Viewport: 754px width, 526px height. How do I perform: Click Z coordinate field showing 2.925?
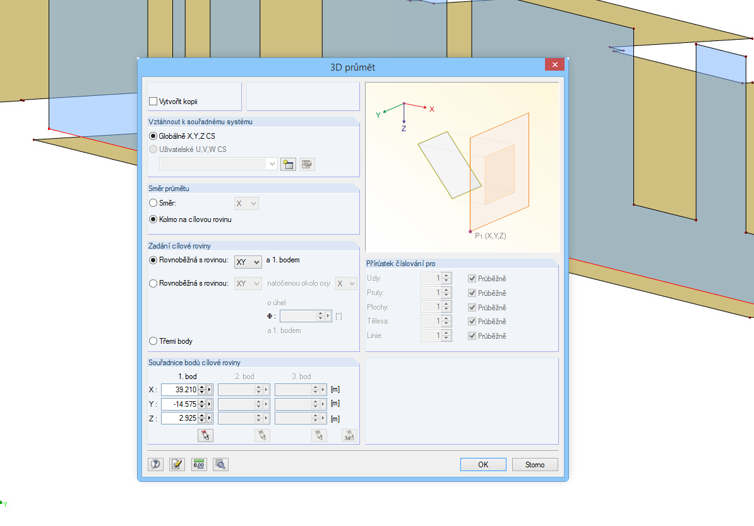pyautogui.click(x=180, y=418)
